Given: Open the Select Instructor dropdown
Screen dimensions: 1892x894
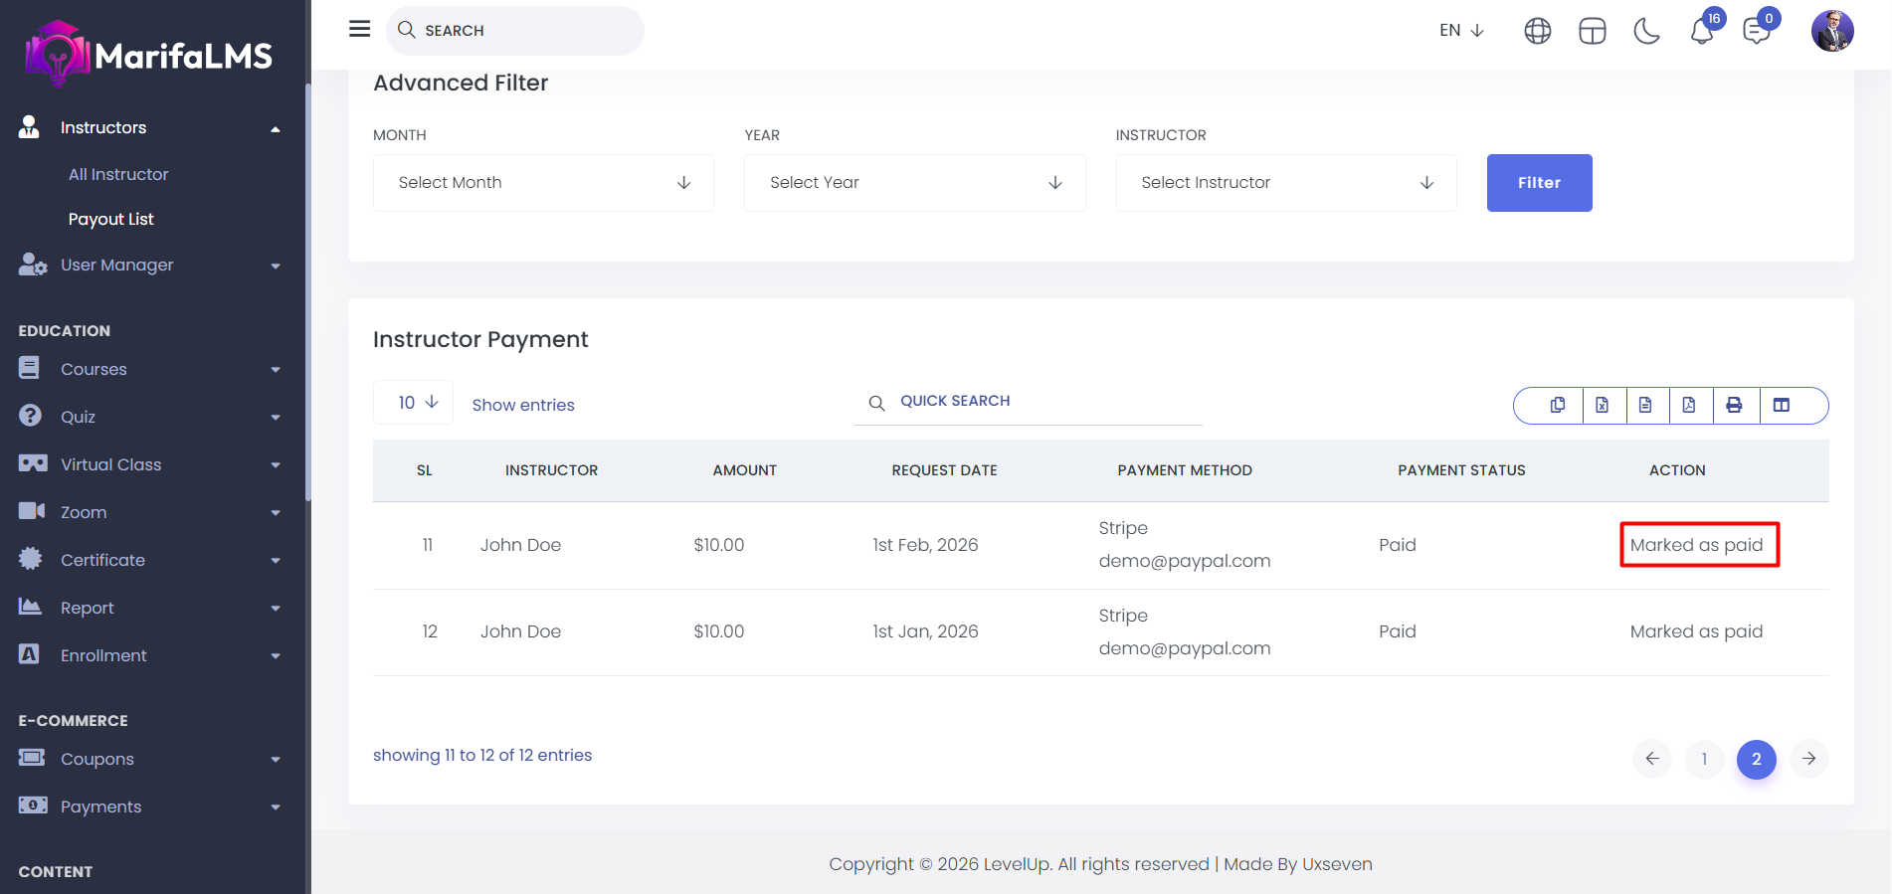Looking at the screenshot, I should click(x=1285, y=183).
